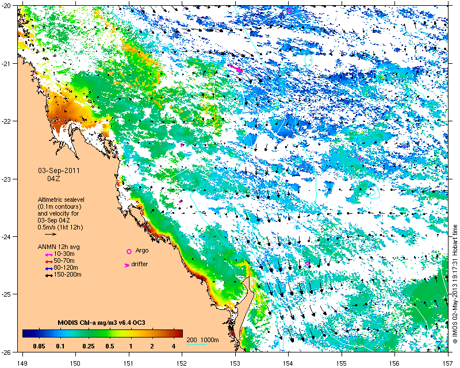Click the magenta drifter symbol in the legend
The width and height of the screenshot is (460, 368).
pos(127,265)
